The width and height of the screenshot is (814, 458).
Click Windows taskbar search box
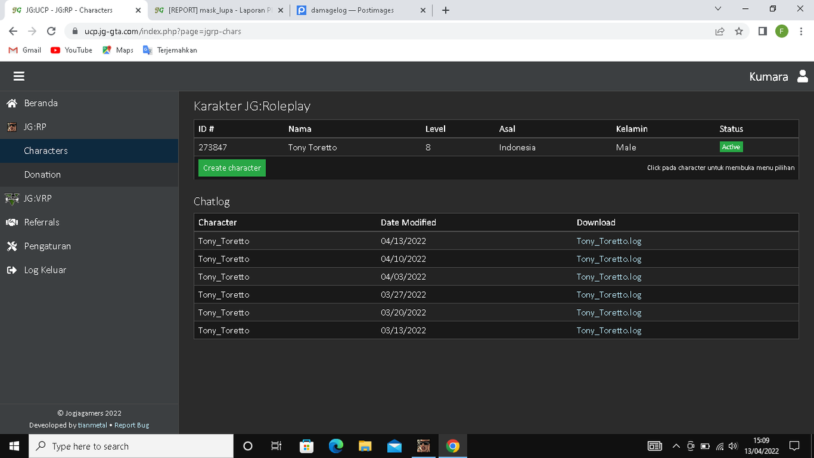132,446
